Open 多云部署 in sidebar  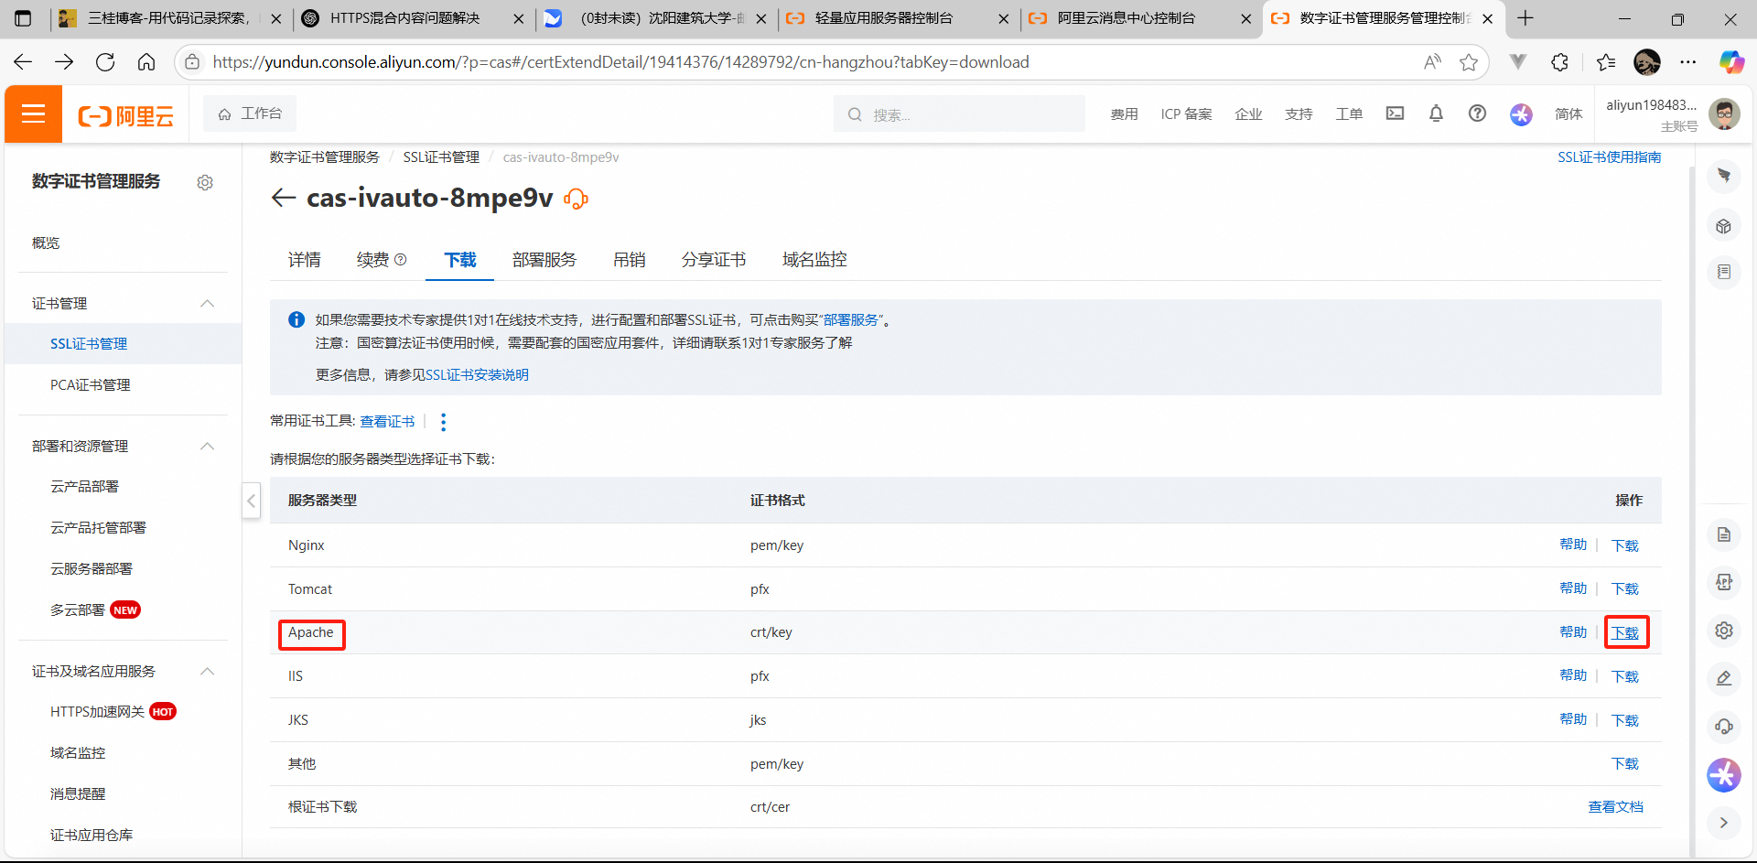pos(78,610)
